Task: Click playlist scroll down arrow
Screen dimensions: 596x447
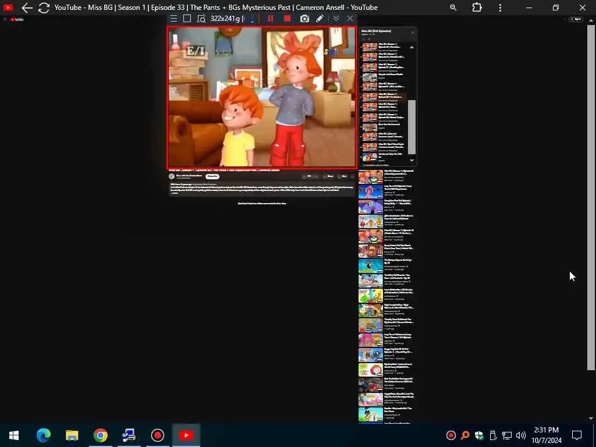Action: point(411,161)
